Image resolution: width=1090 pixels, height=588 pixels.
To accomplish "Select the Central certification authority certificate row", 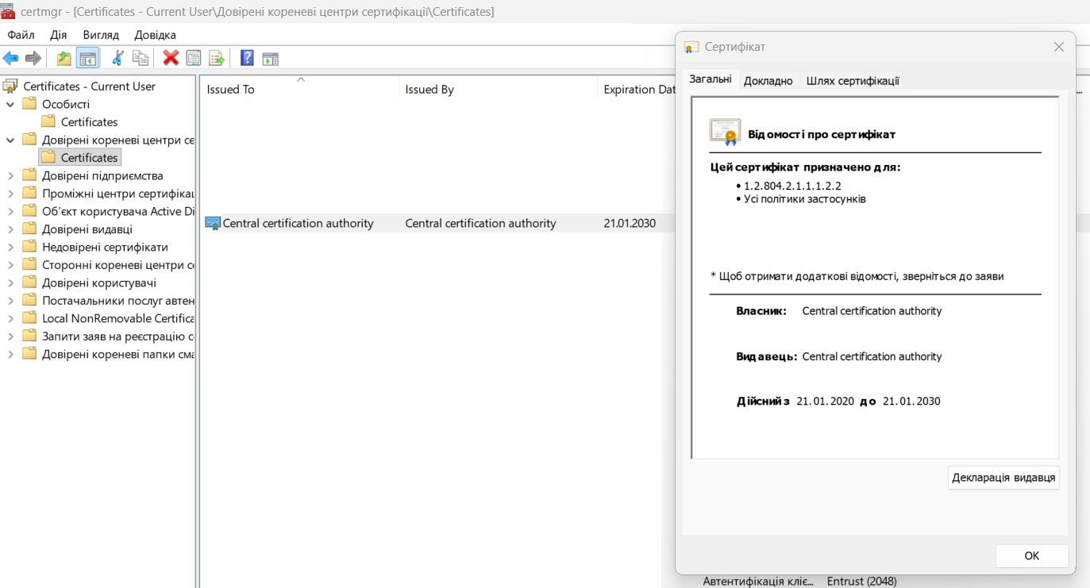I will point(298,224).
